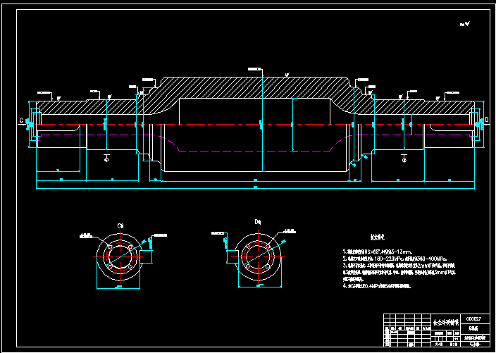Viewport: 496px width, 353px height.
Task: Click note 1 containing 'HS>65'
Action: pyautogui.click(x=378, y=252)
